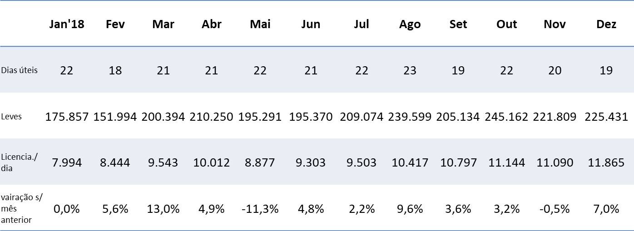Select the -0,5% November variation

coord(555,209)
